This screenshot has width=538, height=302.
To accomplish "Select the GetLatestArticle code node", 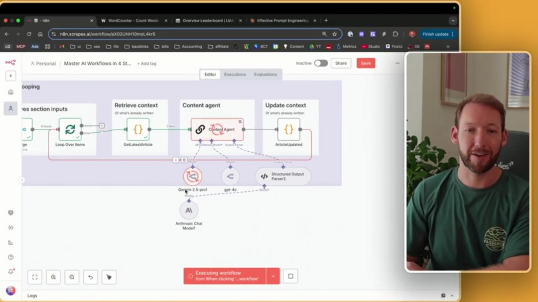I will coord(138,129).
